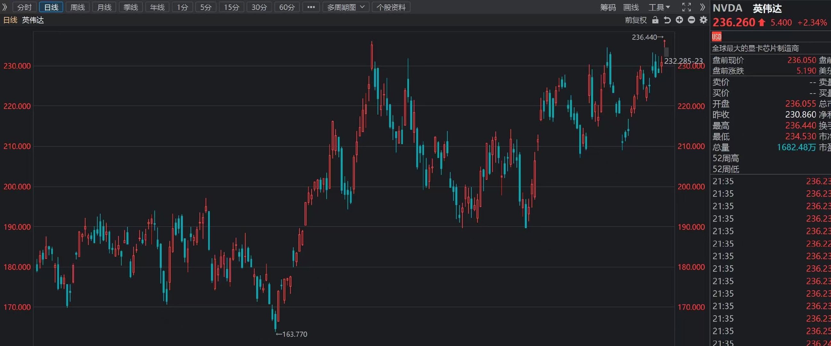Viewport: 831px width, 346px height.
Task: Show the 筹码 chip distribution panel
Action: pos(608,7)
